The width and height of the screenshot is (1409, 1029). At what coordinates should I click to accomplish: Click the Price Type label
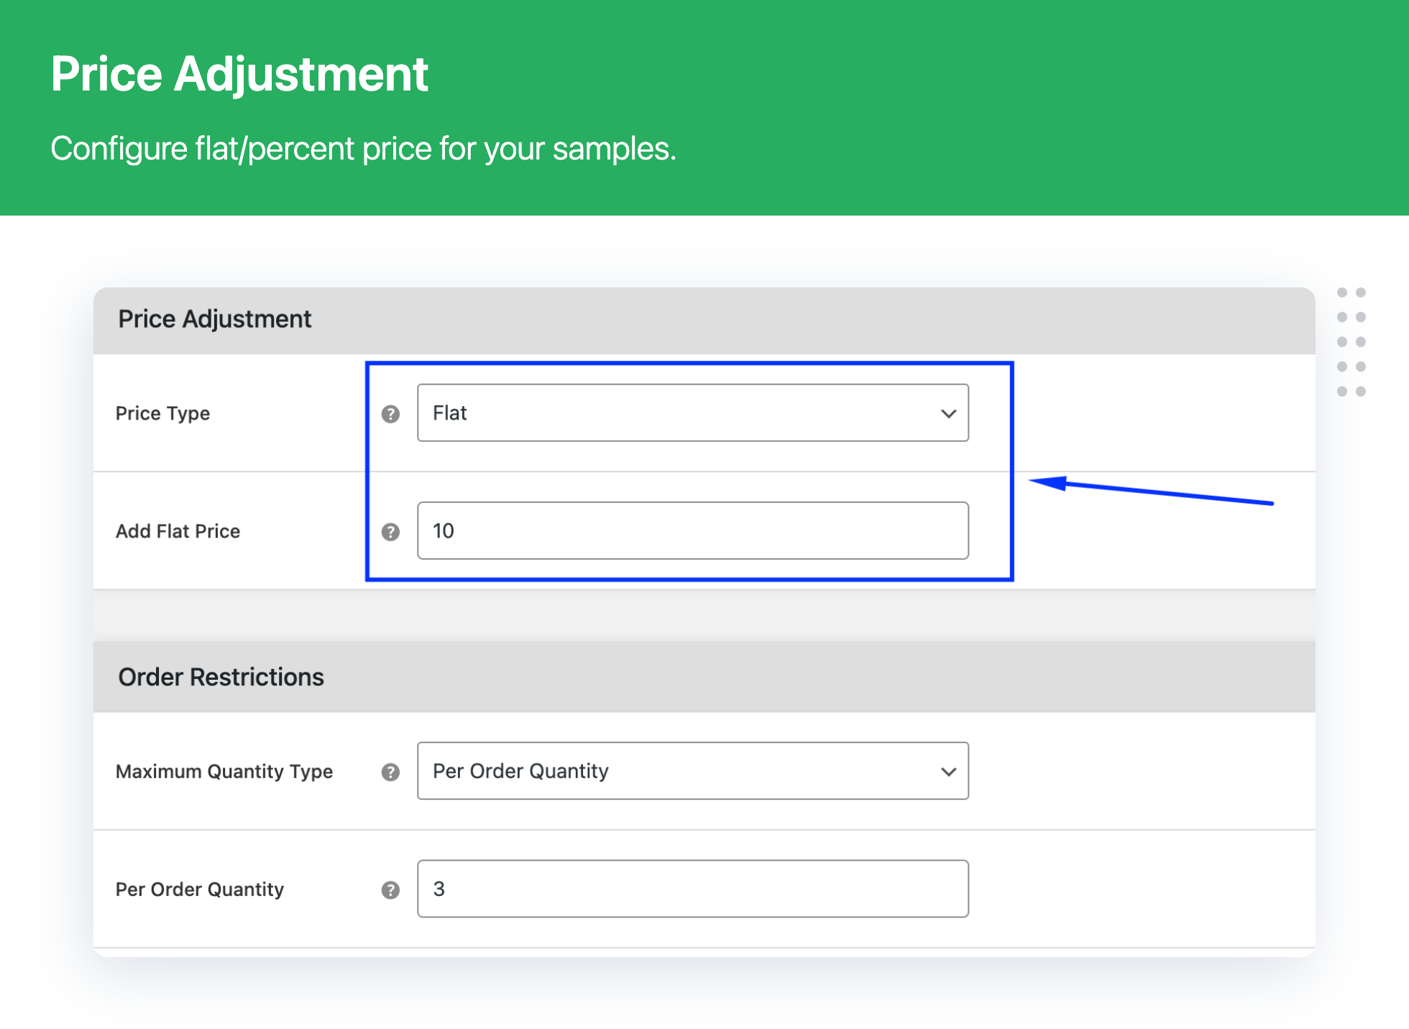(x=162, y=413)
